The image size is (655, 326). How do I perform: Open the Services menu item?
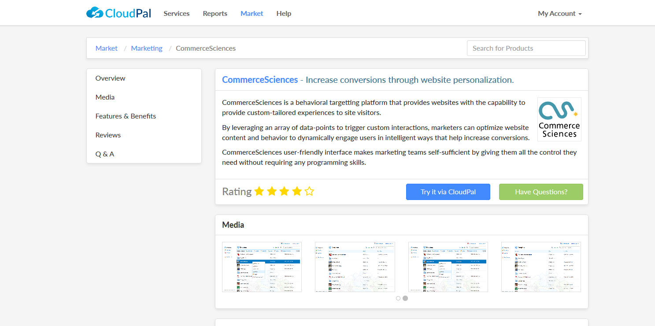pos(177,13)
